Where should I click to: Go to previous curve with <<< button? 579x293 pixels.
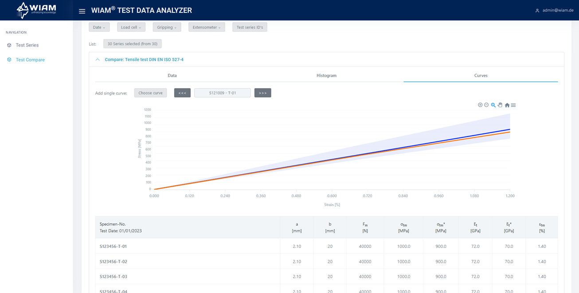click(x=182, y=93)
